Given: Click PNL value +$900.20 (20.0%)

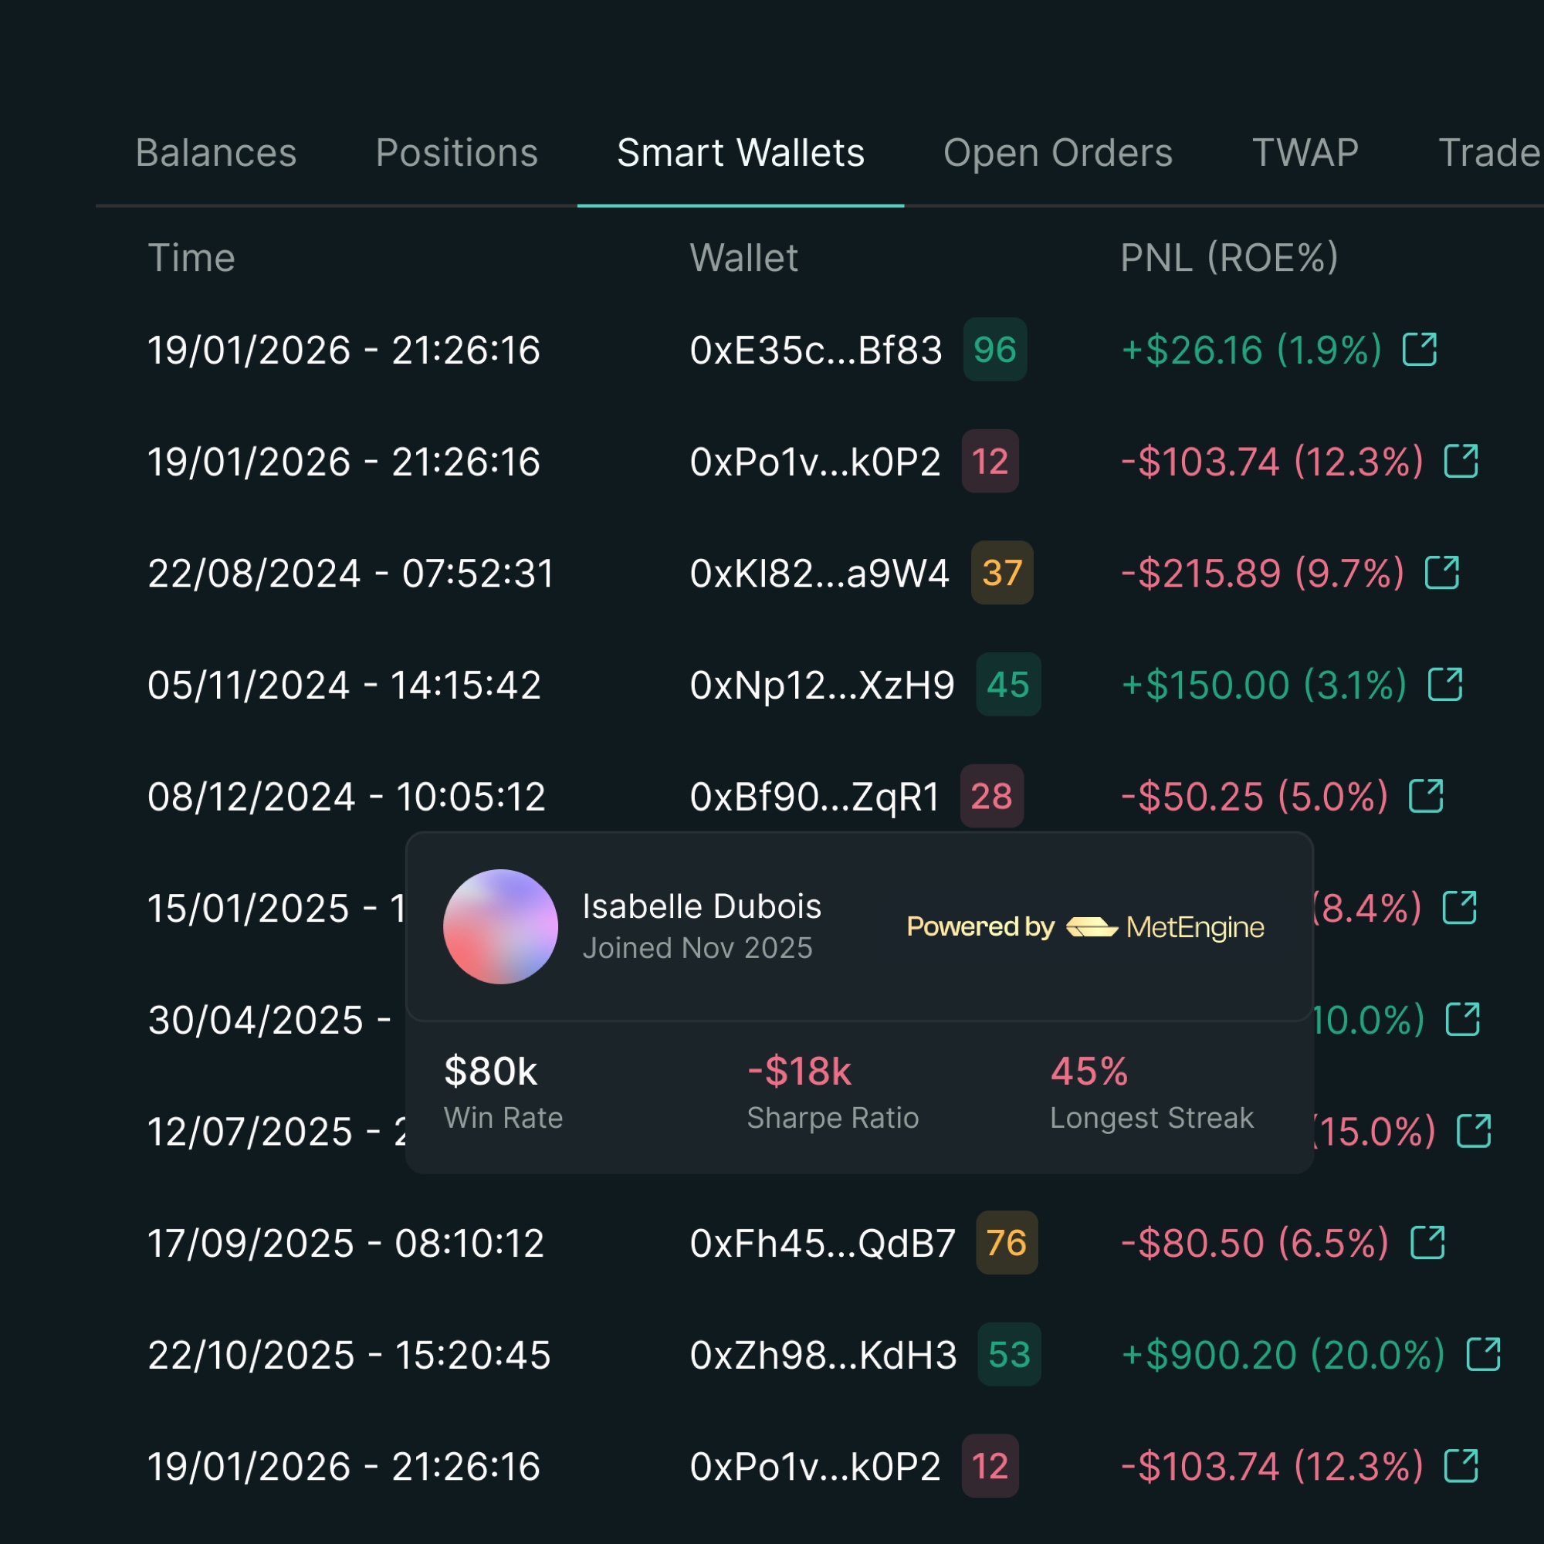Looking at the screenshot, I should 1282,1355.
